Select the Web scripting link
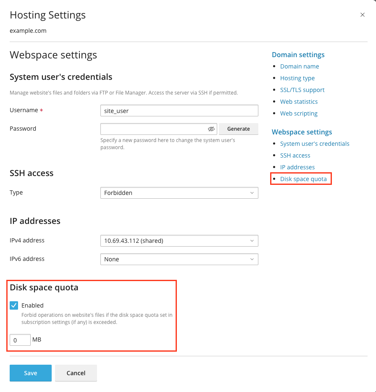The width and height of the screenshot is (376, 392). [x=299, y=113]
